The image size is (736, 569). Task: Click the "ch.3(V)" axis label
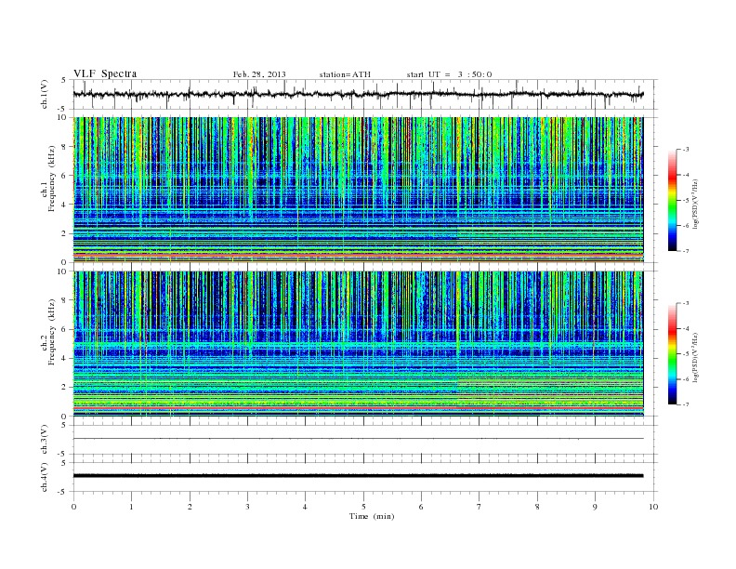(45, 440)
